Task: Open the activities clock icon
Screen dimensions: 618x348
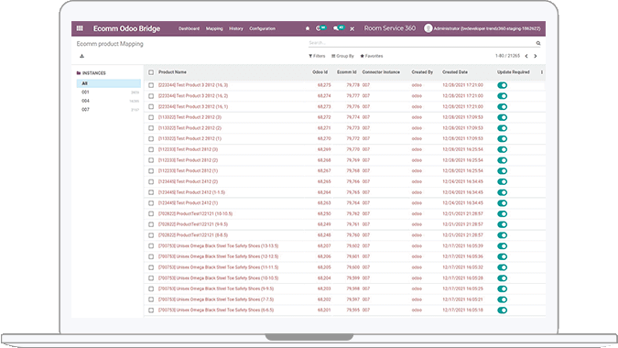Action: 319,28
